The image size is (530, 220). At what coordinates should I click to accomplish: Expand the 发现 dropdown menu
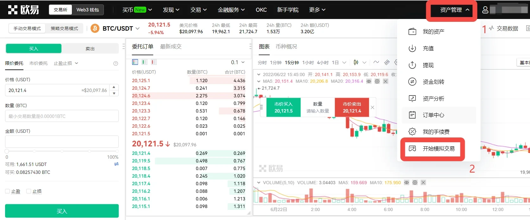[171, 10]
